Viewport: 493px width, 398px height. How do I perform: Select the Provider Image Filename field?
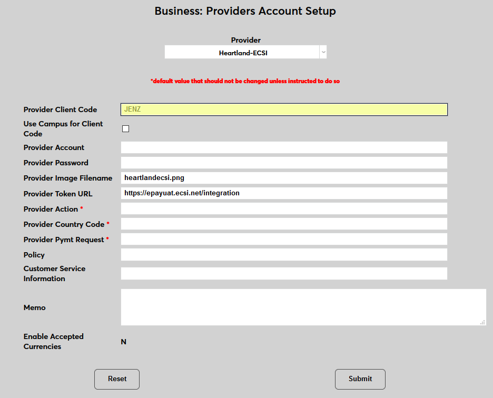pos(284,178)
